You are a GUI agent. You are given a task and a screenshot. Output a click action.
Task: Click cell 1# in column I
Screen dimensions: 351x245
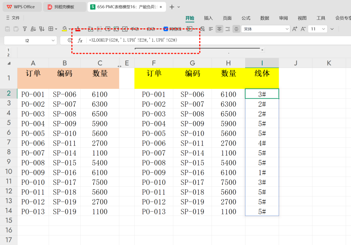262,172
